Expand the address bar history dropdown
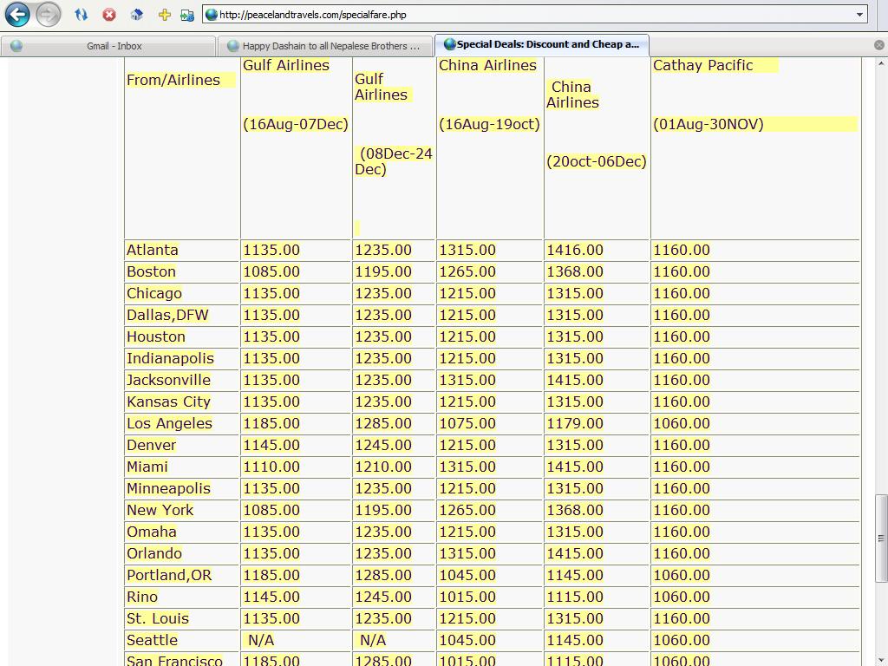888x666 pixels. coord(859,15)
